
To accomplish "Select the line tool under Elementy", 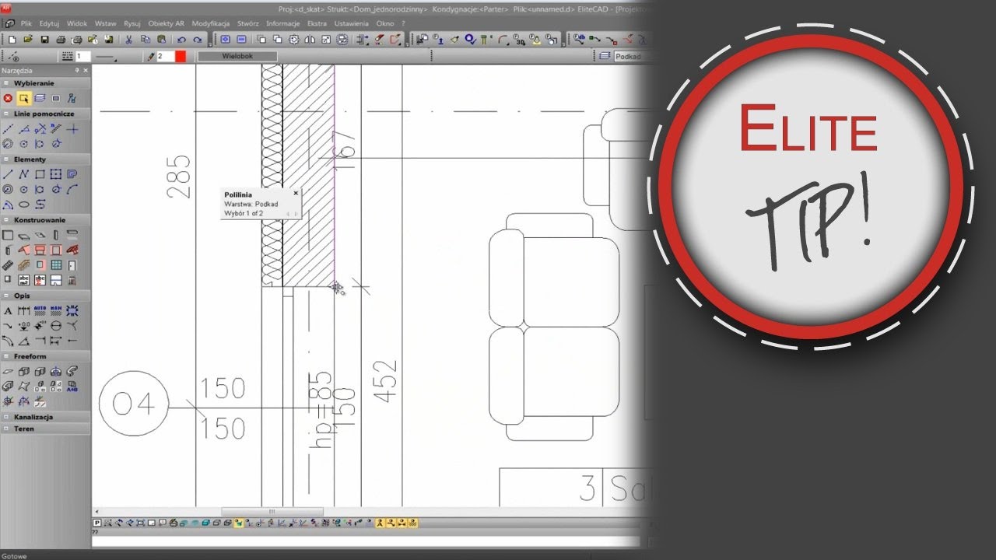I will 8,173.
